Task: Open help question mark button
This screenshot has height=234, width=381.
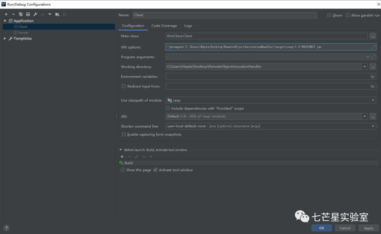Action: click(x=7, y=228)
